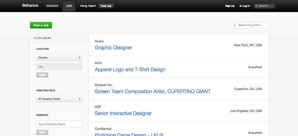Viewport: 298px width, 136px height.
Task: Click Apply under Location filter
Action: (x=42, y=75)
